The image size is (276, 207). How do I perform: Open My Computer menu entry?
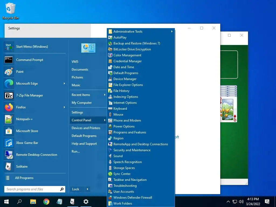click(82, 103)
